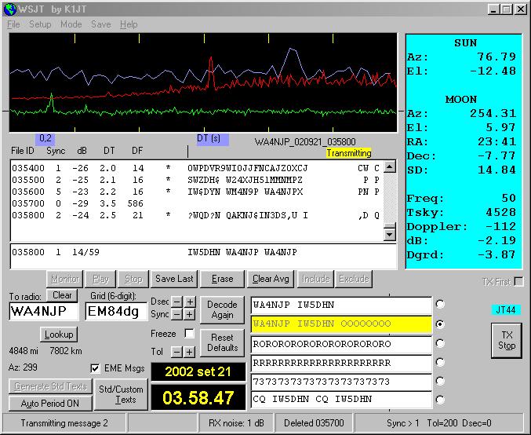Select radio button for first message WA4NJP IW5DHN
Image resolution: width=531 pixels, height=435 pixels.
[x=441, y=304]
